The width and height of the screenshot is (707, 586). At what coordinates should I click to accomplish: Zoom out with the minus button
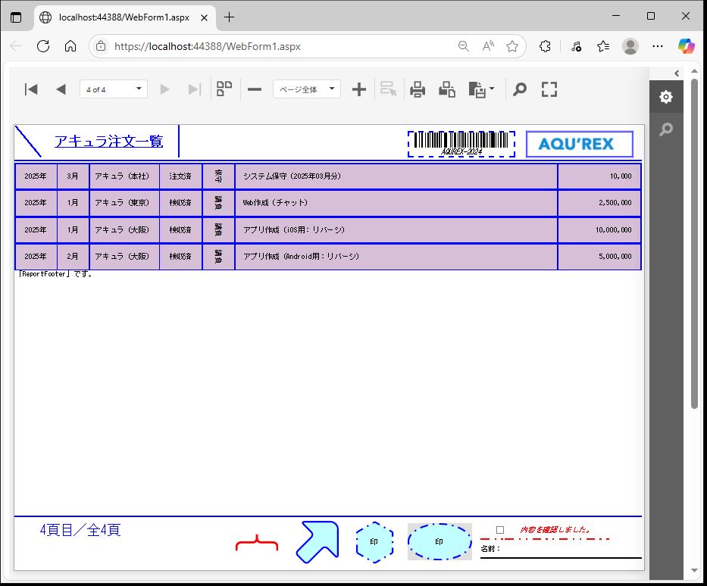point(255,89)
